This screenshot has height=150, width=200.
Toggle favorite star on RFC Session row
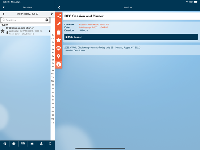coord(3,31)
